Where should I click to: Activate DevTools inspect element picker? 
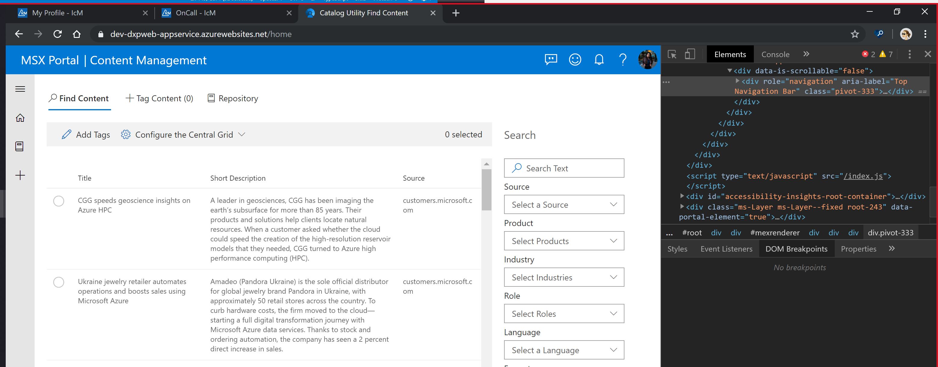[x=672, y=55]
